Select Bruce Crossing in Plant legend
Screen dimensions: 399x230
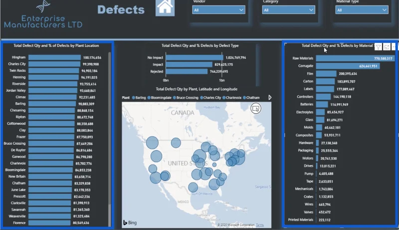point(186,98)
